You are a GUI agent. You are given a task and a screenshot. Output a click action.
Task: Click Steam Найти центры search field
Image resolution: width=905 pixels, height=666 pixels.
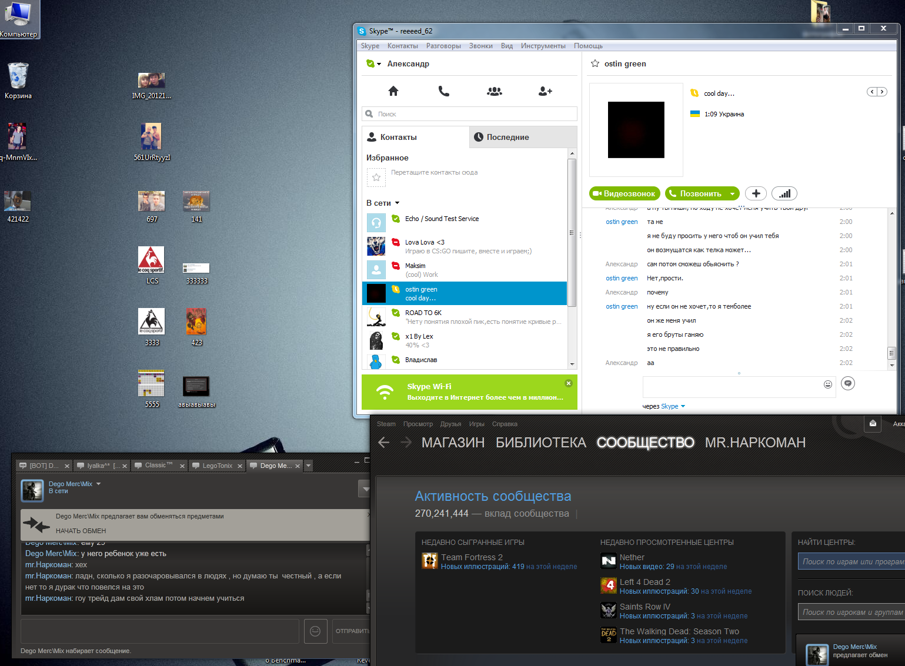pos(851,561)
